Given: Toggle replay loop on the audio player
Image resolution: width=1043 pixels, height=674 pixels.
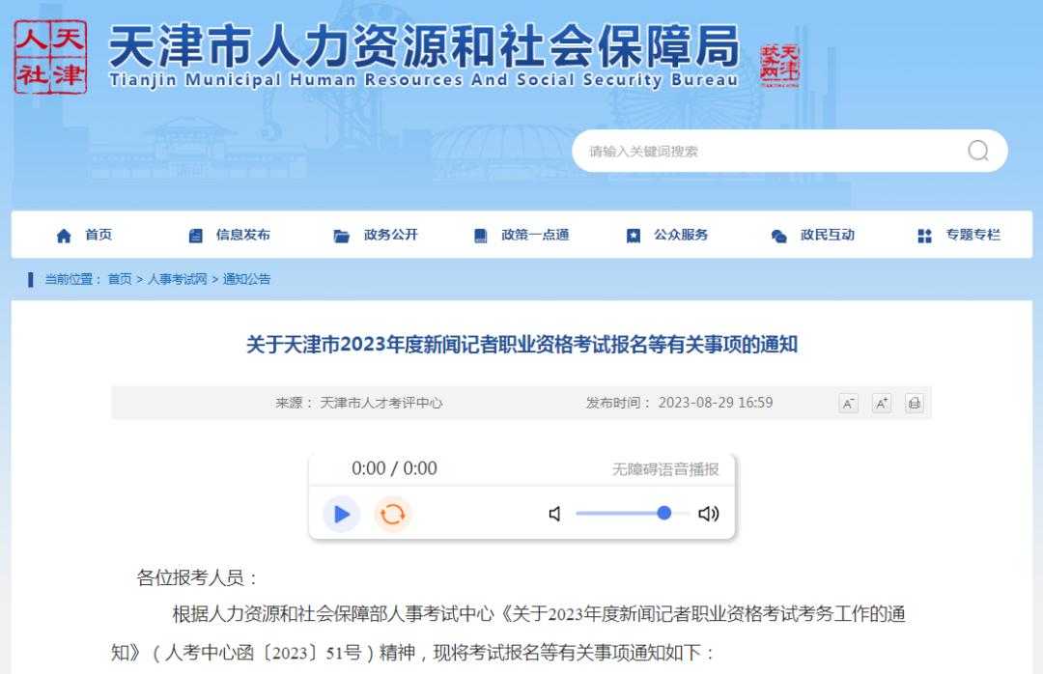Looking at the screenshot, I should 391,514.
